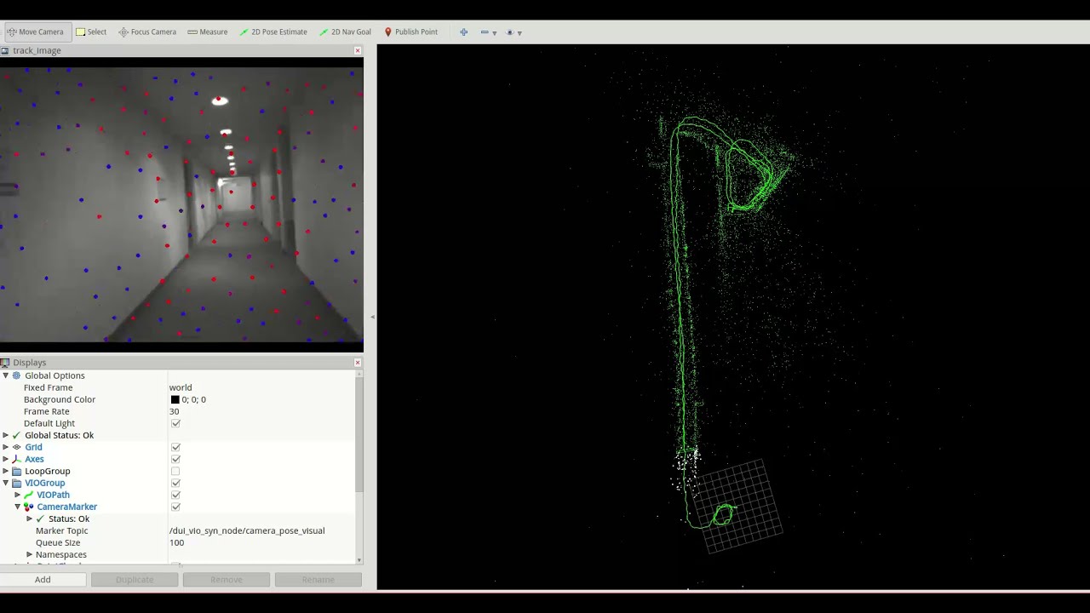
Task: Uncheck the Axes display checkbox
Action: coord(175,459)
